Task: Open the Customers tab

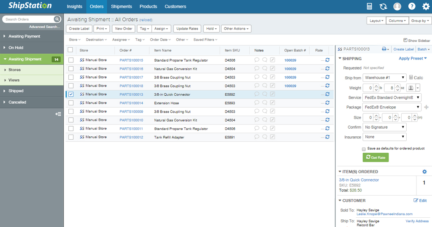Action: coord(175,7)
